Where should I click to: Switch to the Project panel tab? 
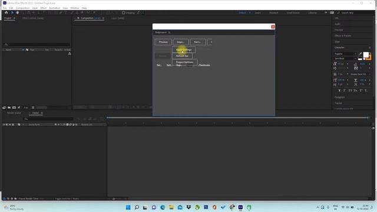[x=8, y=18]
